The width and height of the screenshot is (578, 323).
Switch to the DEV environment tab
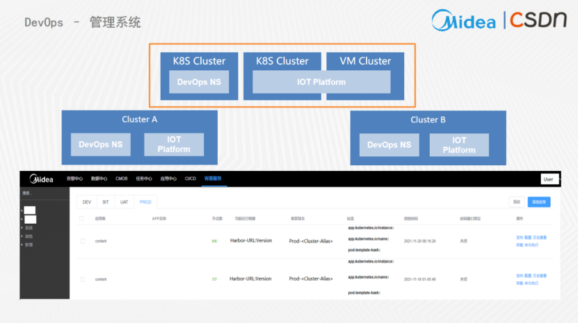[x=87, y=202]
